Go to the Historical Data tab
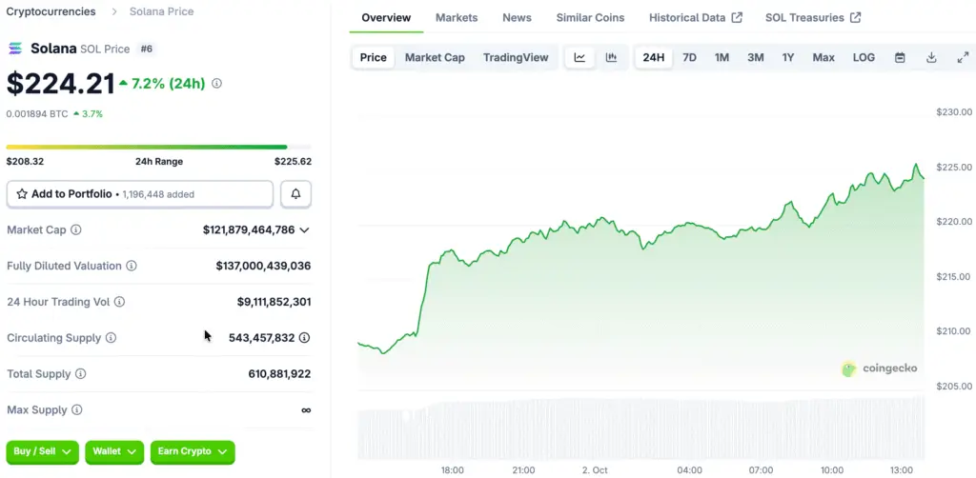This screenshot has width=976, height=478. (695, 17)
